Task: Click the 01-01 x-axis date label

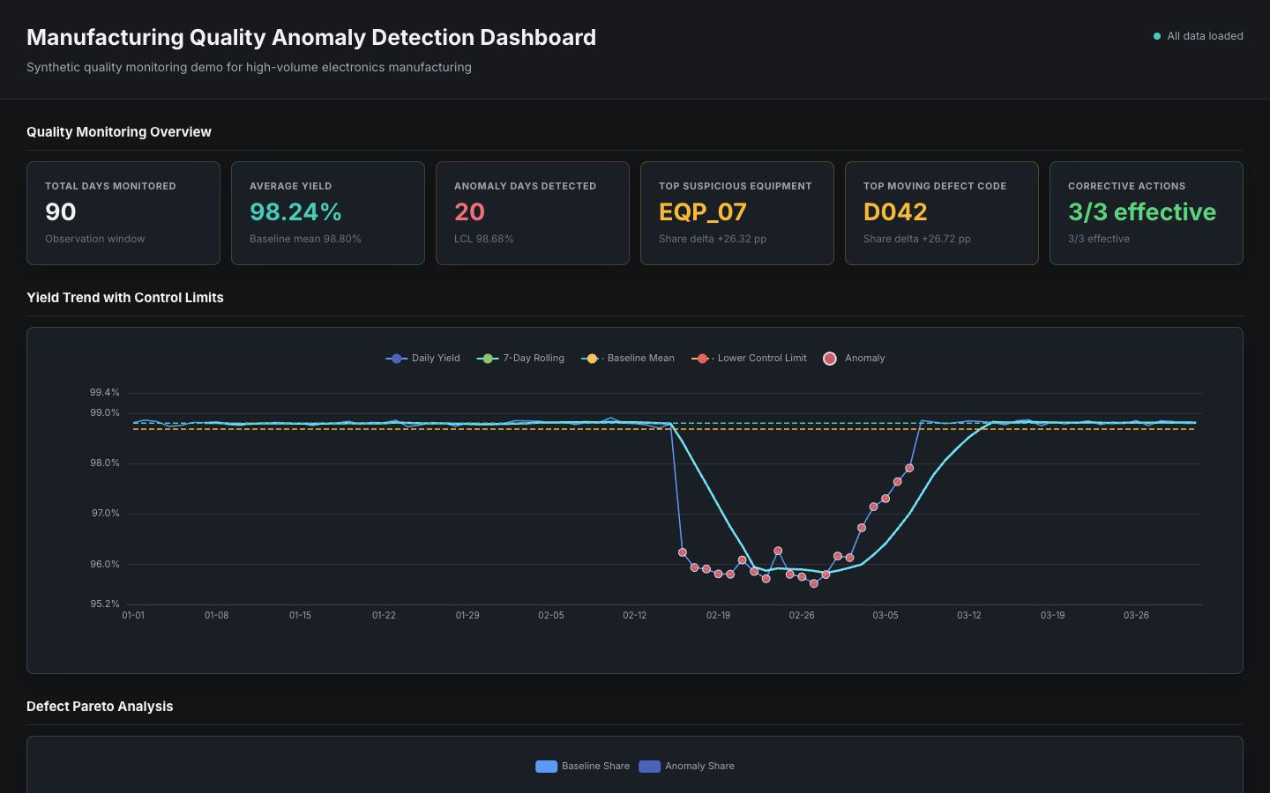Action: tap(133, 615)
